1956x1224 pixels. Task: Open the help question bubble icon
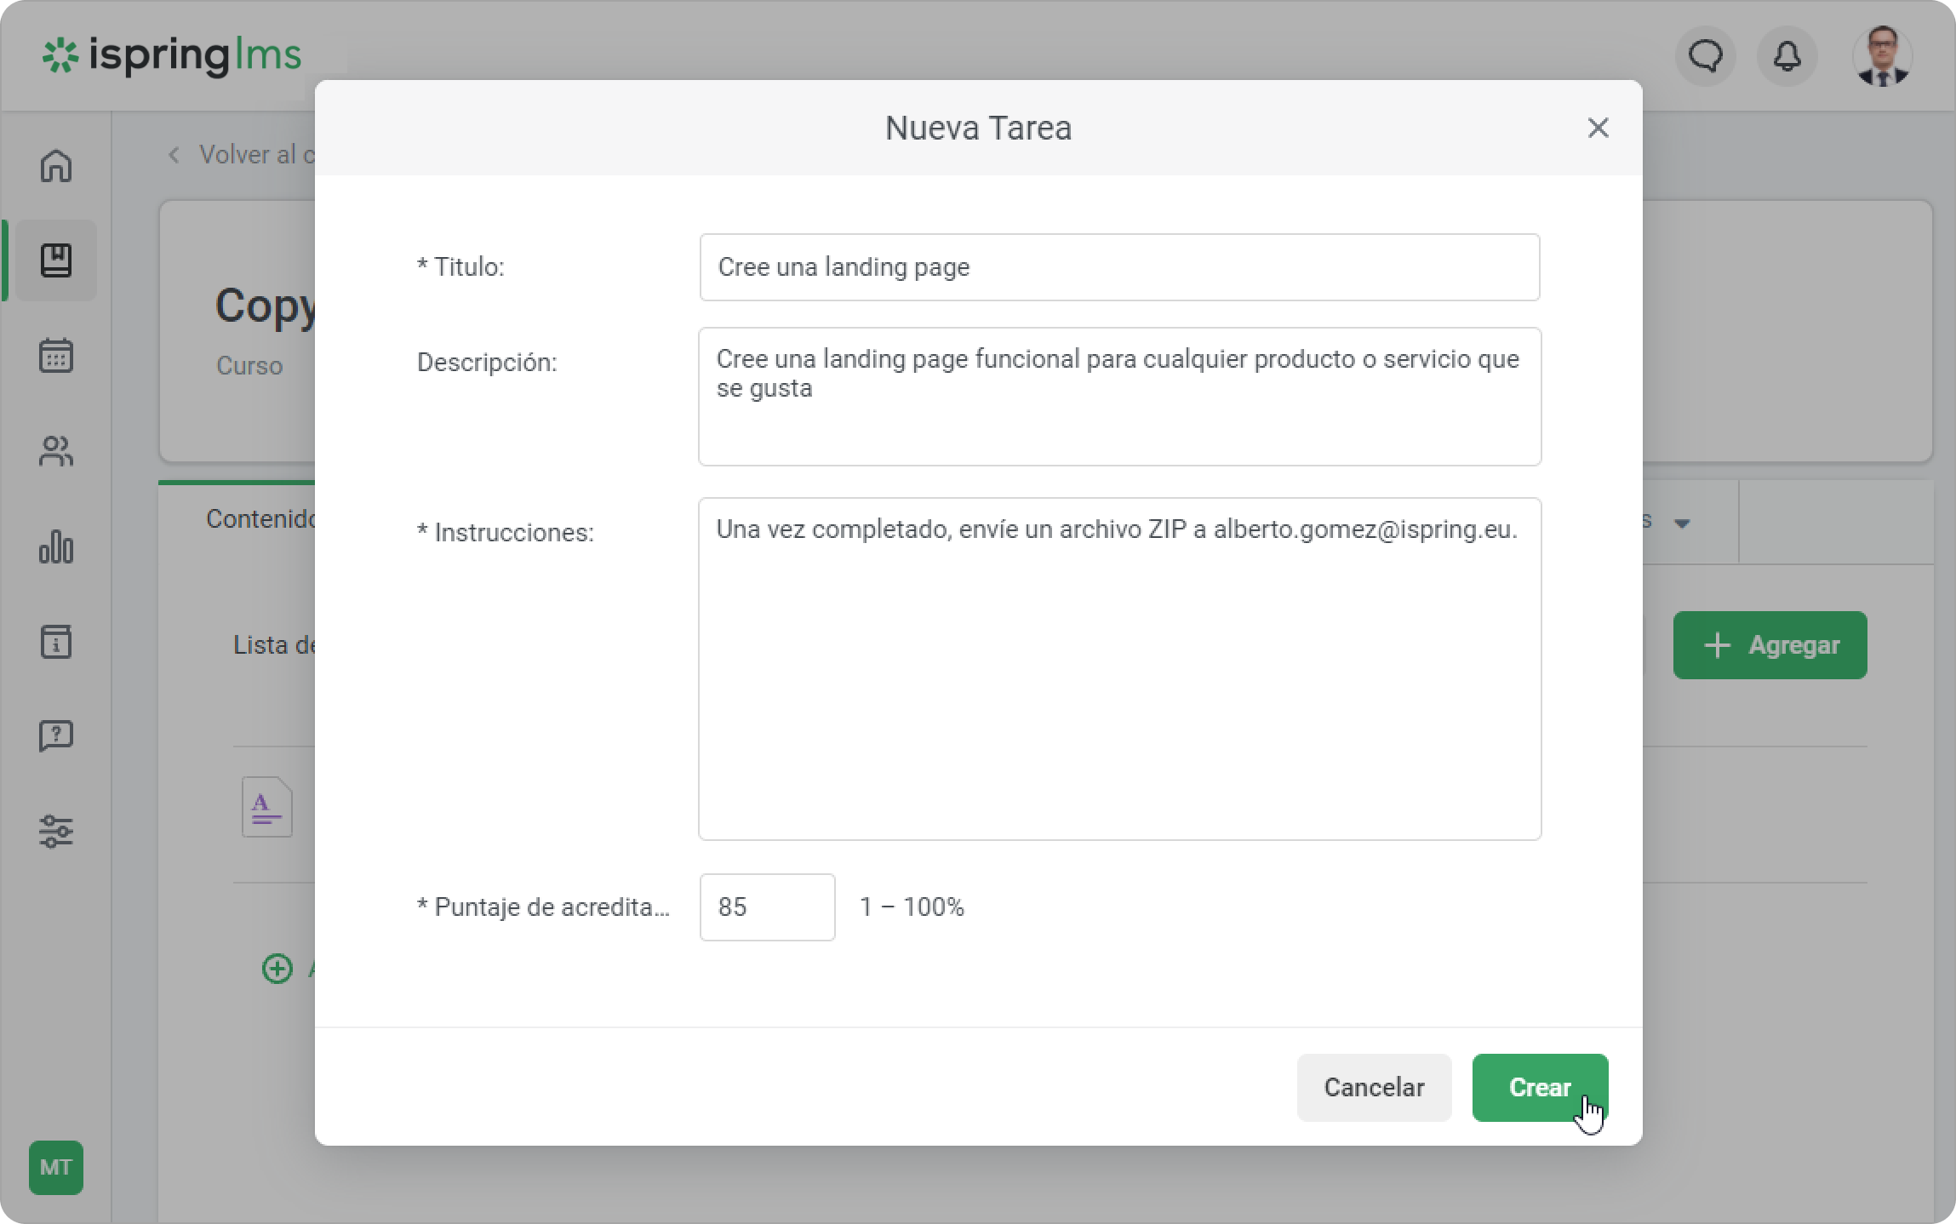(56, 735)
